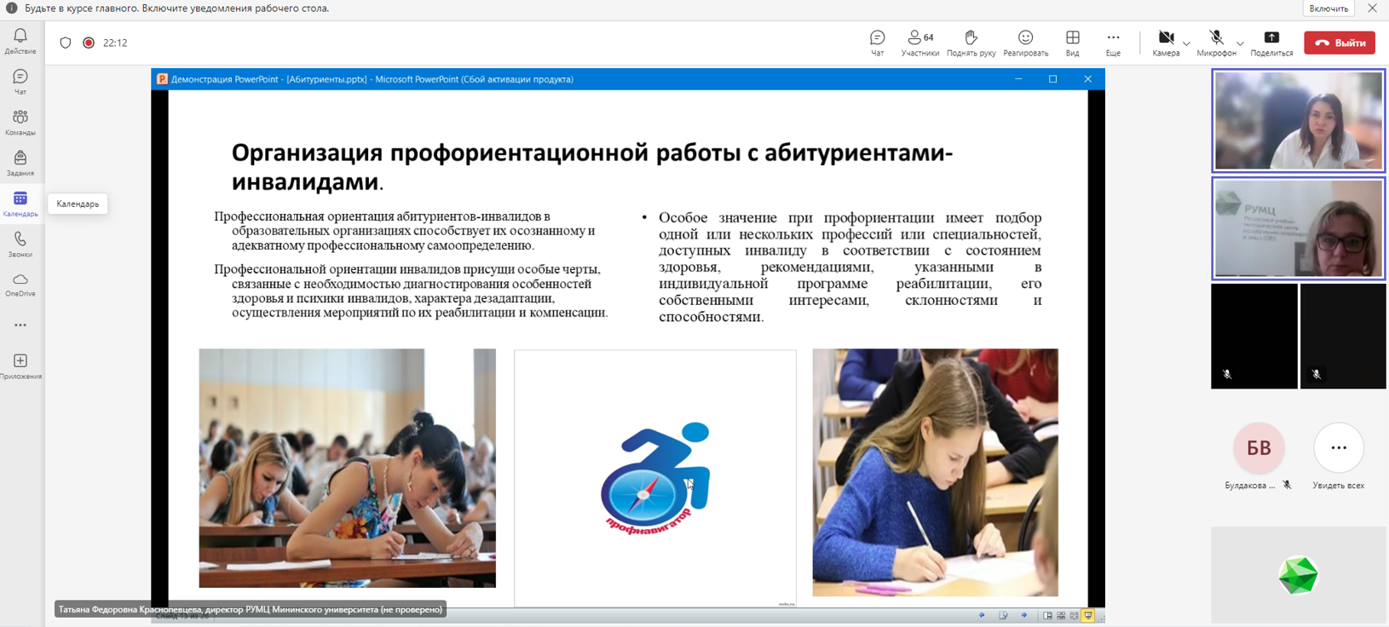Switch to Slide Sorter view in PowerPoint

[1061, 616]
